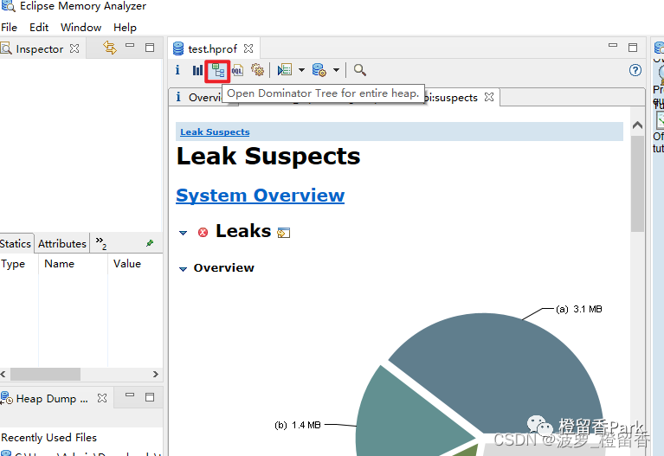Click the Open Query Browser icon
This screenshot has height=456, width=664.
pyautogui.click(x=319, y=70)
